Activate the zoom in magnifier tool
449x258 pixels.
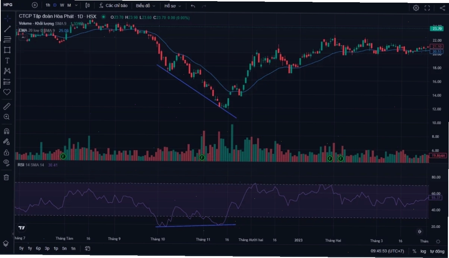(7, 117)
